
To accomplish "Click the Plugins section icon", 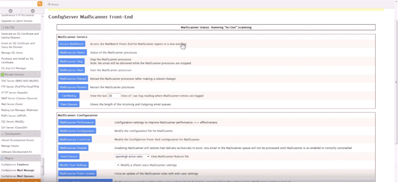I will 3,158.
